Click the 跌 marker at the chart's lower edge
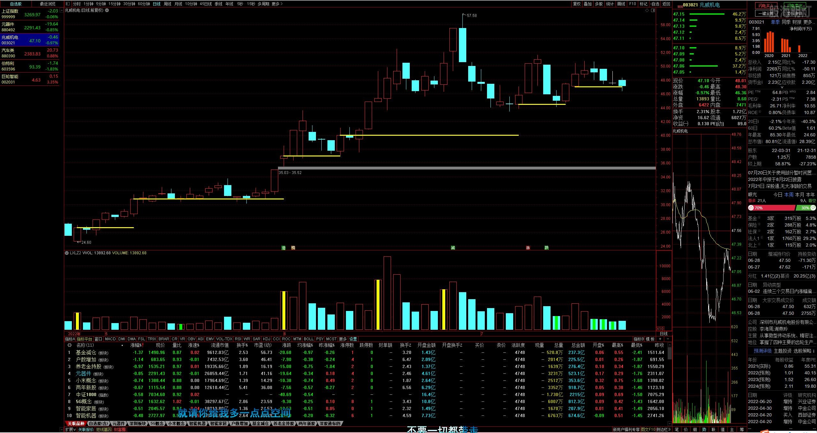 [546, 248]
